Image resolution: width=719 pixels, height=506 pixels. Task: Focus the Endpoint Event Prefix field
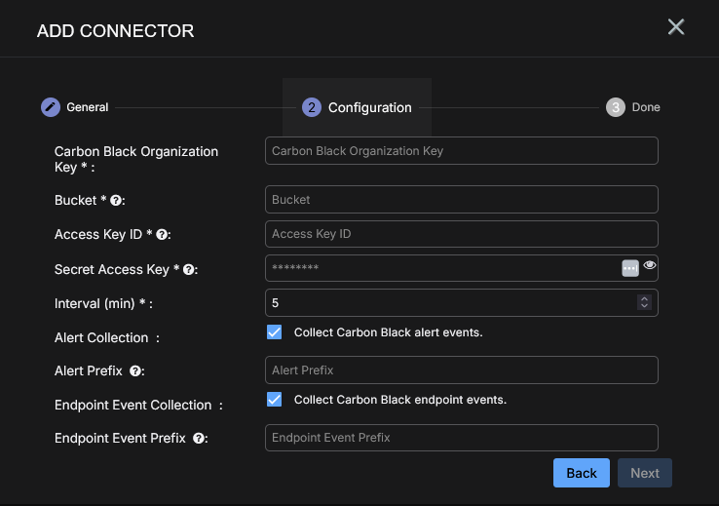461,438
